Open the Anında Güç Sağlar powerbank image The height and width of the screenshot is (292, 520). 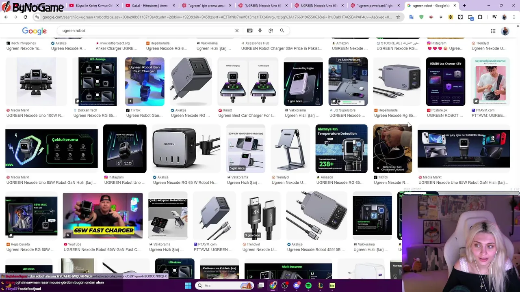(x=303, y=82)
